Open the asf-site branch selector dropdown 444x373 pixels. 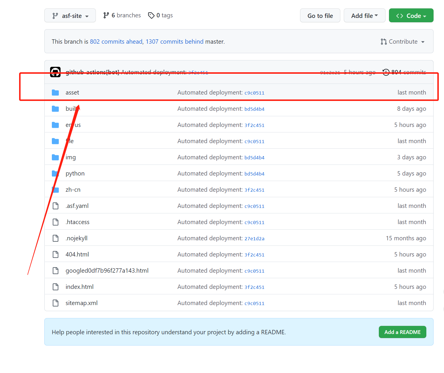70,16
